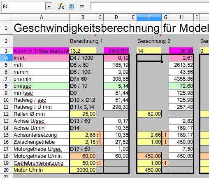Select the orange cell with 60,00
The width and height of the screenshot is (209, 178).
83,156
